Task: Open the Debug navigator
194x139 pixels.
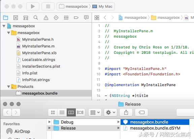Action: (x=66, y=18)
